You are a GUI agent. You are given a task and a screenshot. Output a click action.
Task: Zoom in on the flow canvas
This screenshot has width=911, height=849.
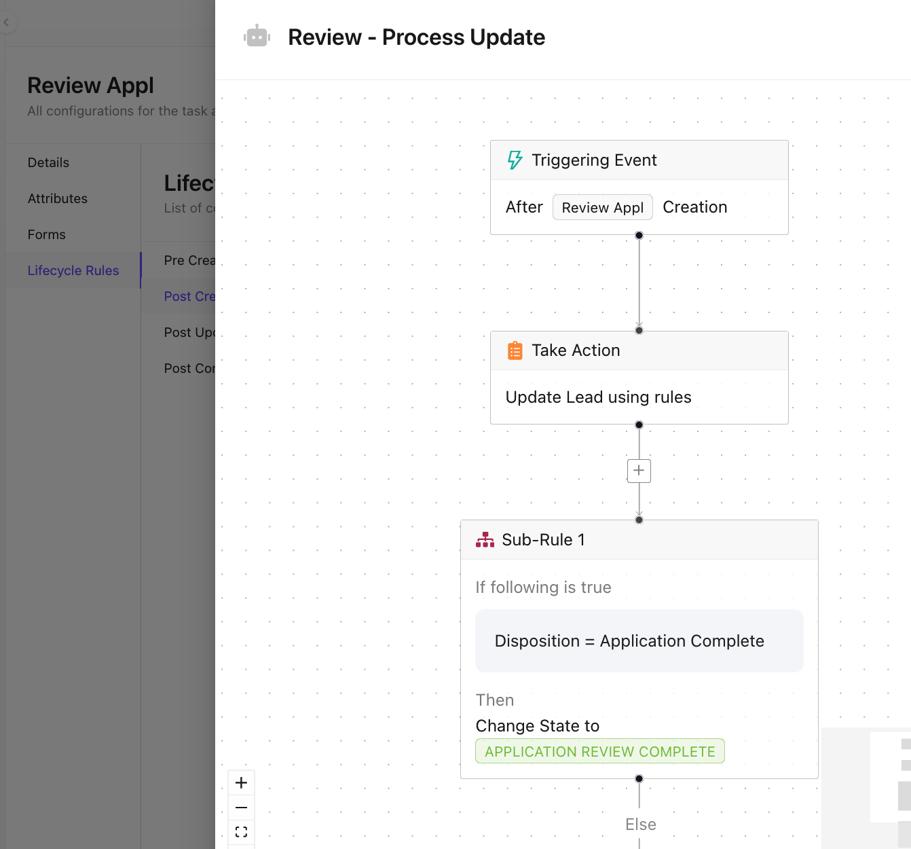point(241,783)
